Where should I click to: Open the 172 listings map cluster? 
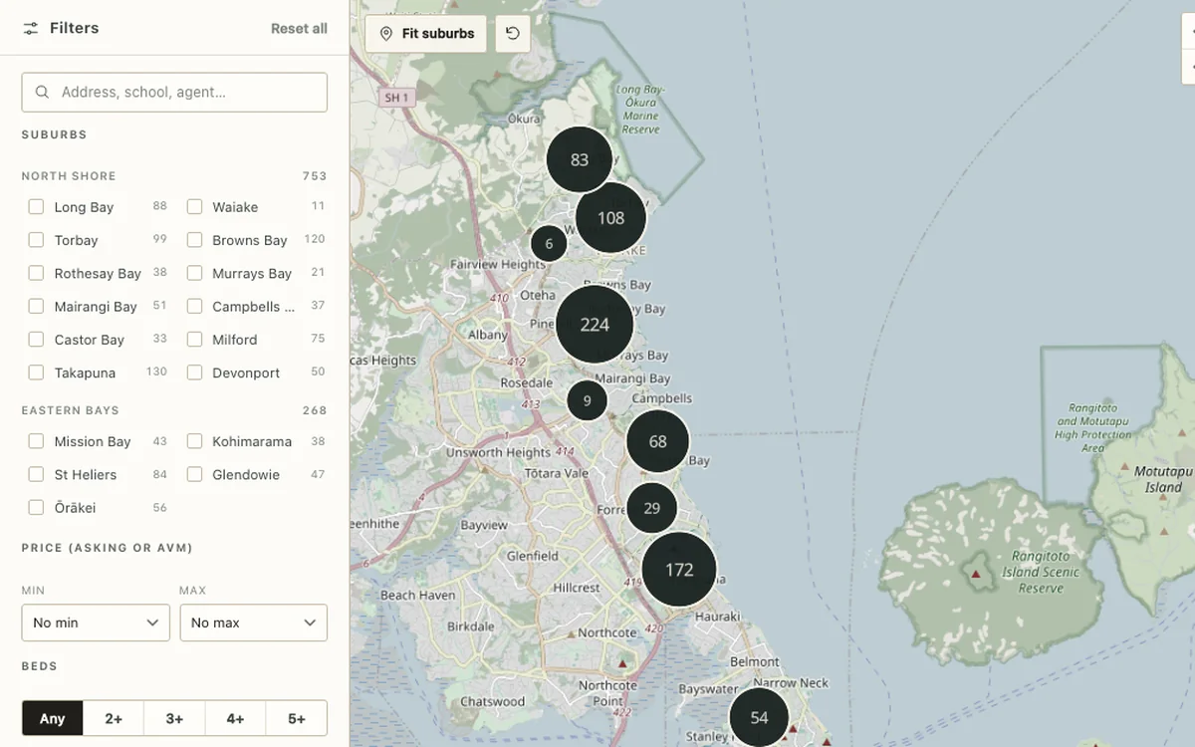tap(679, 570)
